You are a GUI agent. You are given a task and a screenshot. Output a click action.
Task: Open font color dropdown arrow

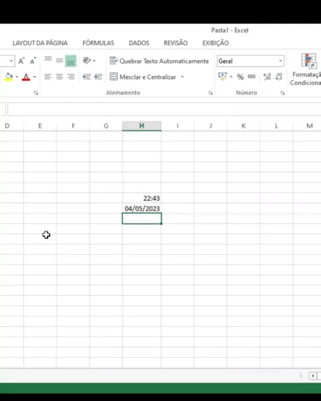35,77
